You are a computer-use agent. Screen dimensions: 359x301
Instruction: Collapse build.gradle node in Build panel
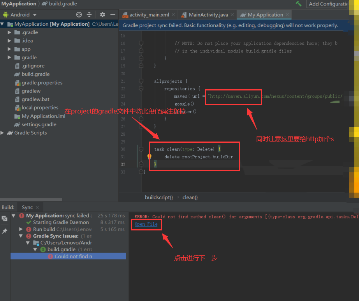[35, 249]
